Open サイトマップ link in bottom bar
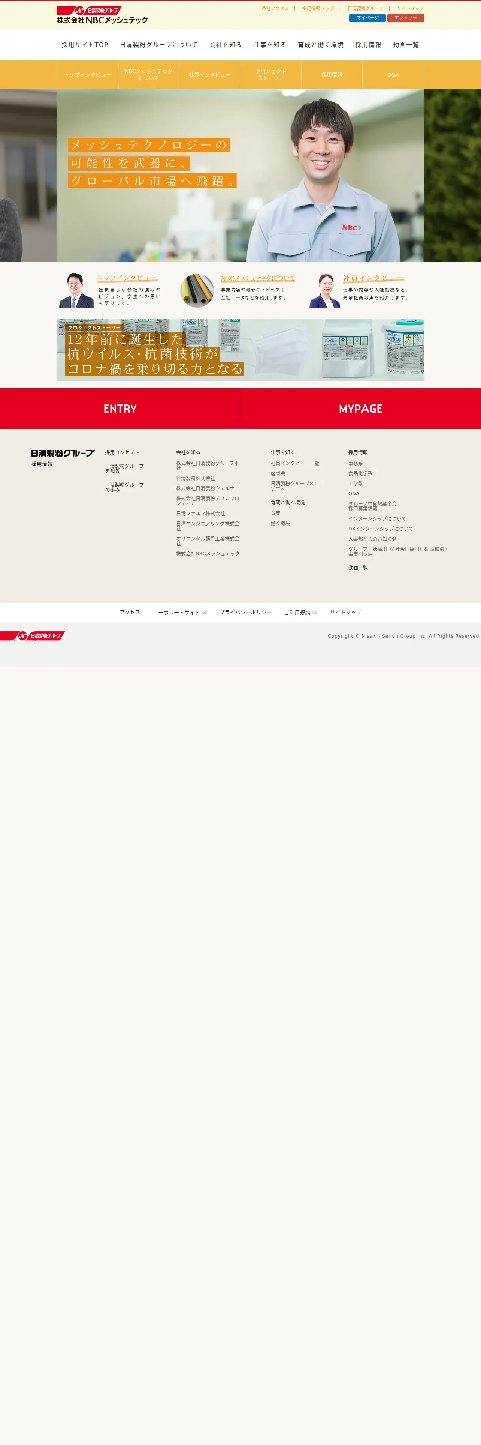Image resolution: width=481 pixels, height=1445 pixels. (345, 613)
